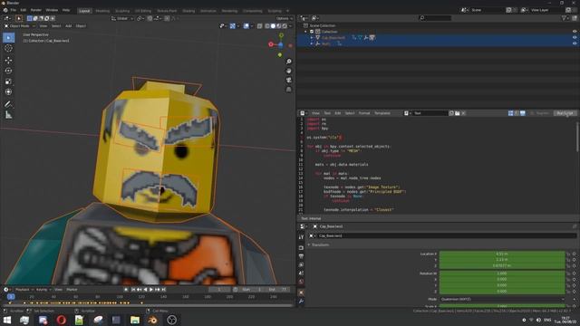Viewport: 580px width, 326px height.
Task: Select the Annotate tool
Action: click(x=8, y=104)
